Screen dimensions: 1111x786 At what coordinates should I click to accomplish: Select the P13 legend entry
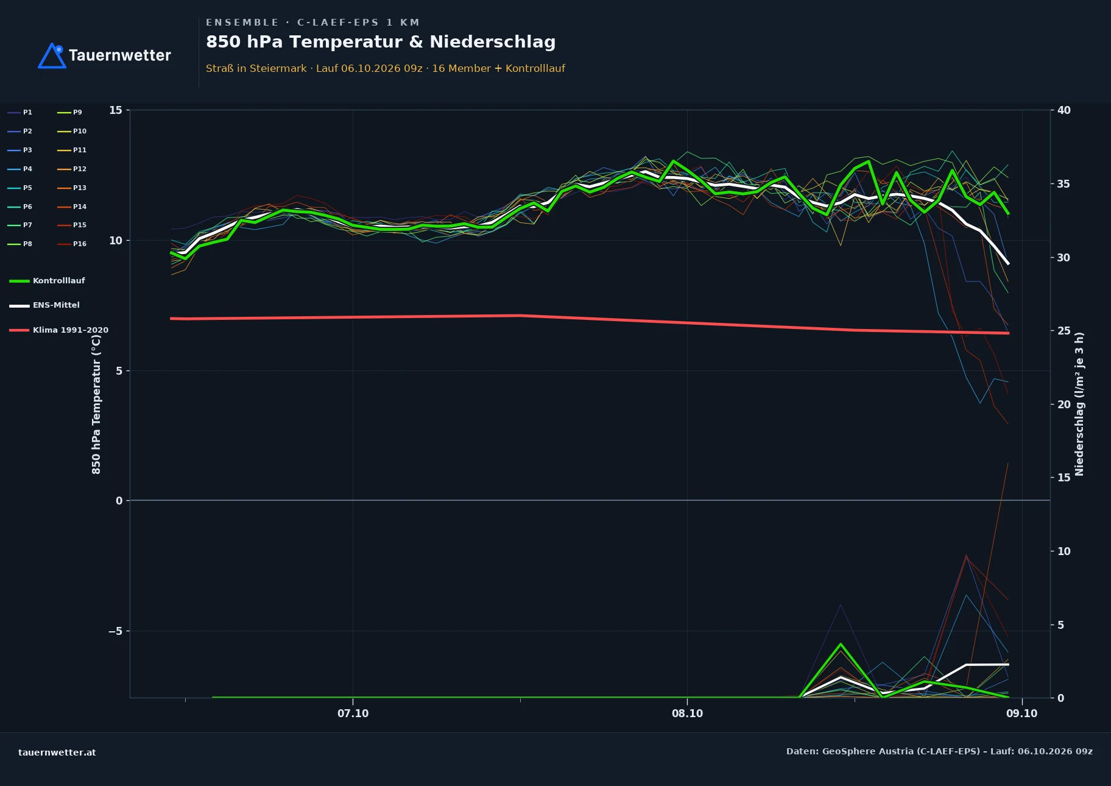[x=72, y=188]
